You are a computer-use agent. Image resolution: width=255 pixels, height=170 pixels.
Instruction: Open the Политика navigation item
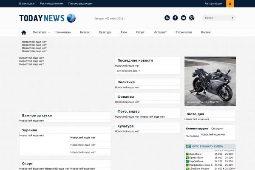[x=40, y=32]
